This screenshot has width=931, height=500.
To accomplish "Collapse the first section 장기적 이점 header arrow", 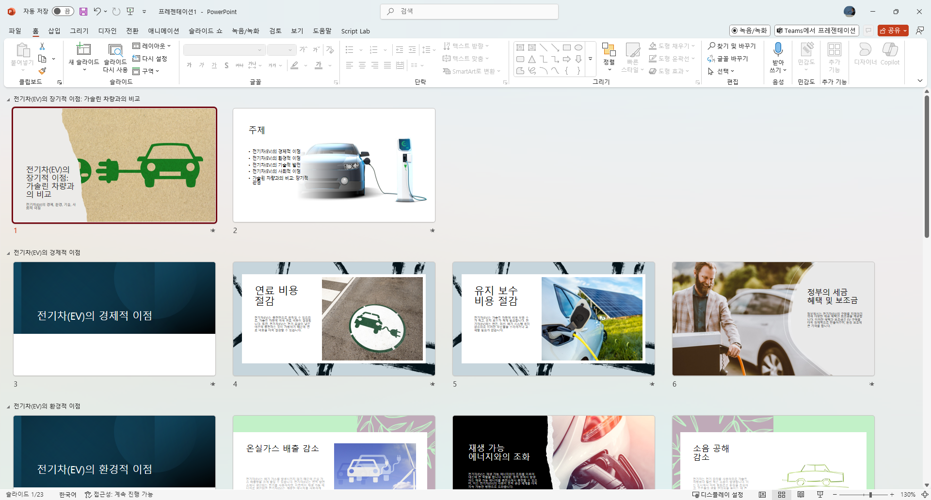I will tap(8, 99).
